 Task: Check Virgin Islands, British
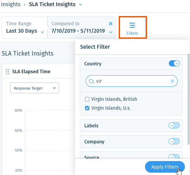coord(87,99)
